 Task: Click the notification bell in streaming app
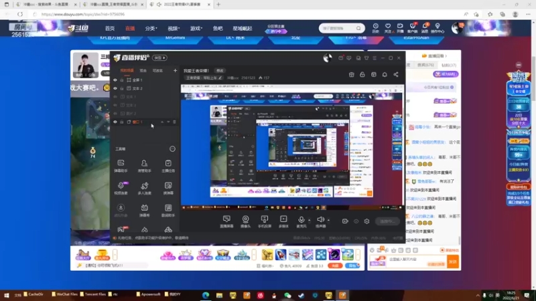pos(385,74)
